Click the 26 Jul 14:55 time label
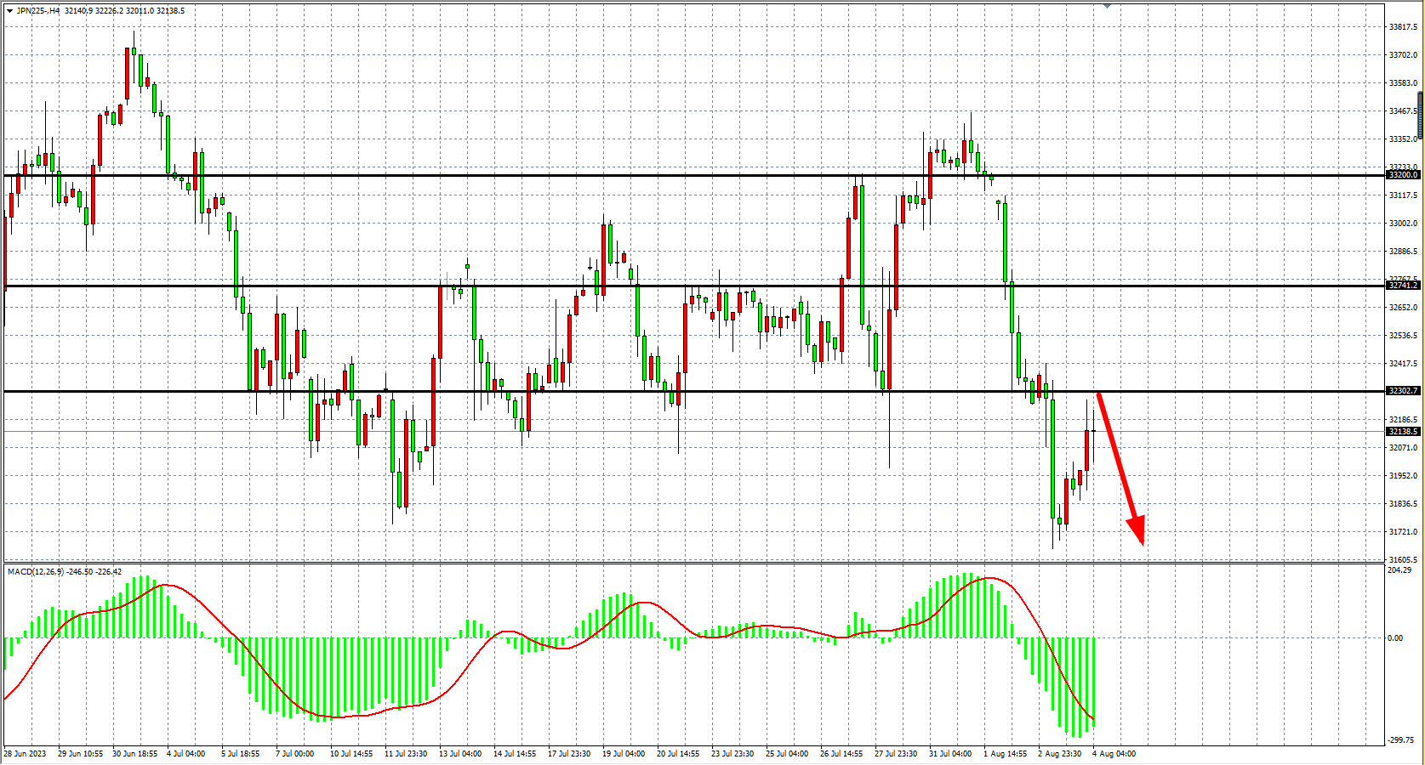This screenshot has width=1425, height=765. (x=841, y=754)
